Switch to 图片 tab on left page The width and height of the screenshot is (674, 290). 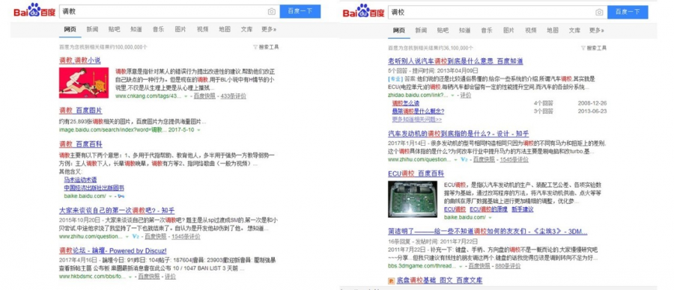(x=180, y=30)
